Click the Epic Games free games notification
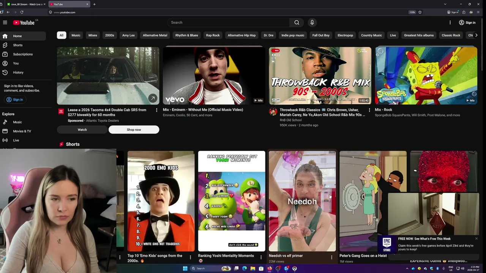The width and height of the screenshot is (486, 273). pos(429,244)
